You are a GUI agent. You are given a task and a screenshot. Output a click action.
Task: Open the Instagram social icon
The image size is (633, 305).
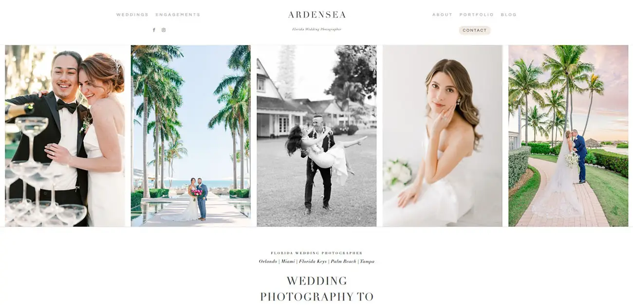tap(164, 30)
